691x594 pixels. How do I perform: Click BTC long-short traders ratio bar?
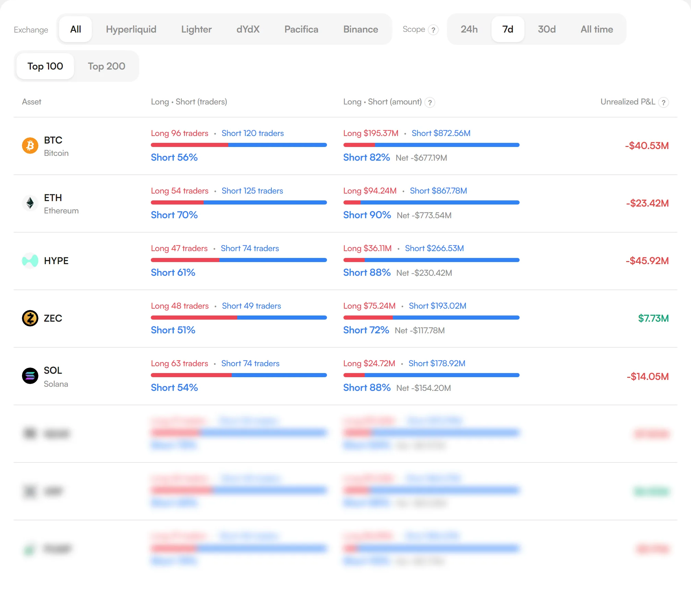click(x=239, y=145)
